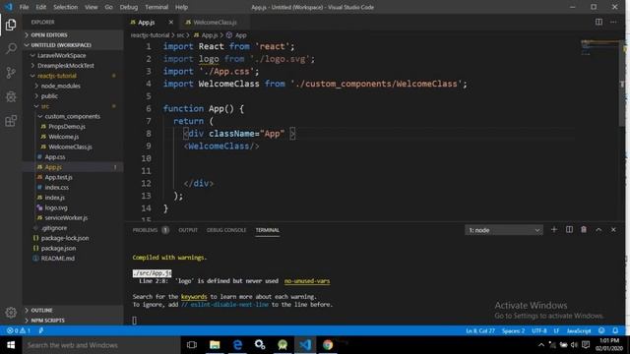Expand the Open Editors section
Screen dimensions: 630x354
(x=73, y=35)
